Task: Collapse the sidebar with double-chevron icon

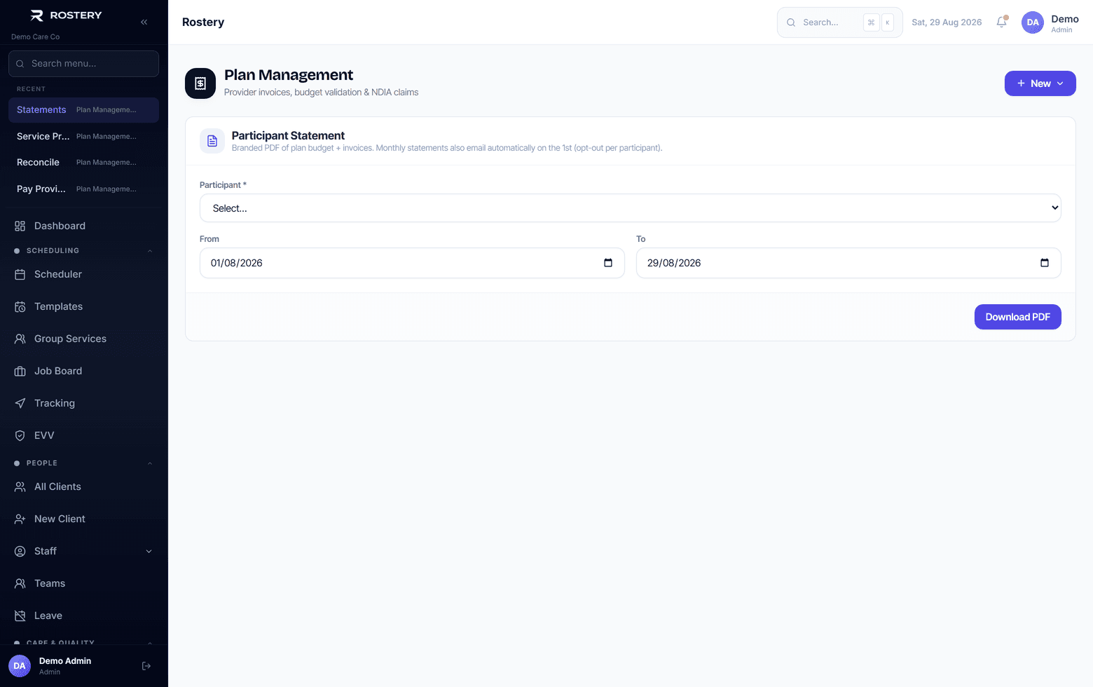Action: [x=144, y=22]
